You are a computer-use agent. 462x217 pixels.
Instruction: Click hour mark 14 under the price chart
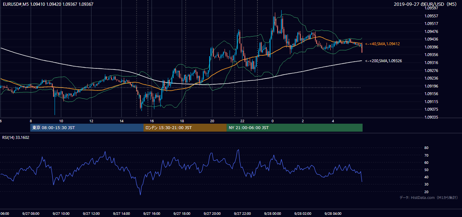(x=121, y=121)
